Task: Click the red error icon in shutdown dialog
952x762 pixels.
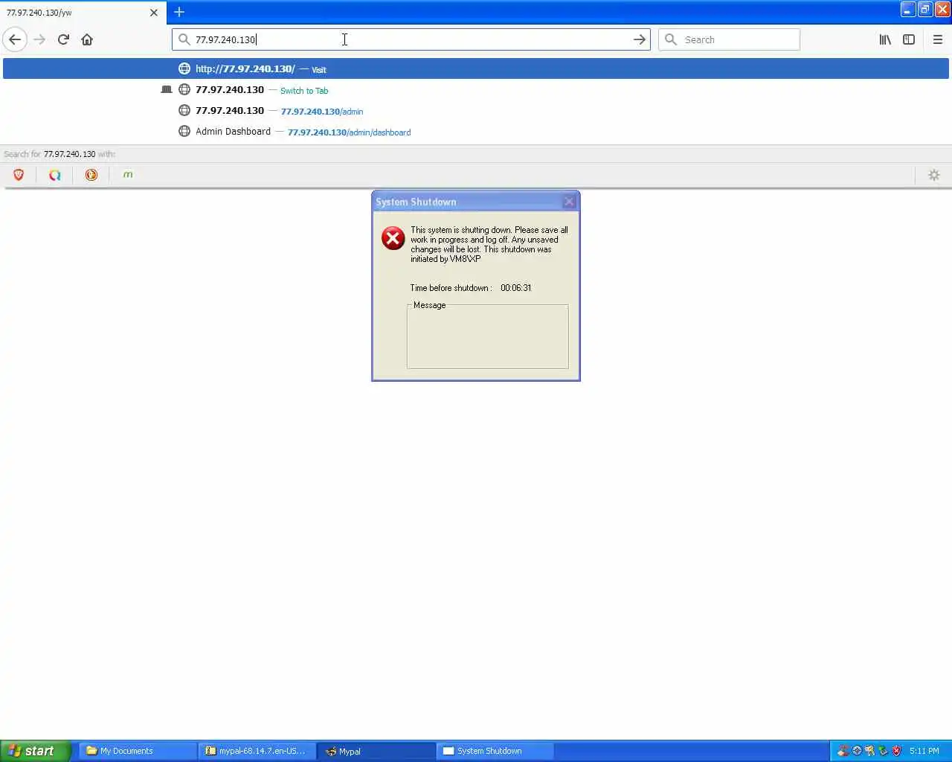Action: click(x=393, y=238)
